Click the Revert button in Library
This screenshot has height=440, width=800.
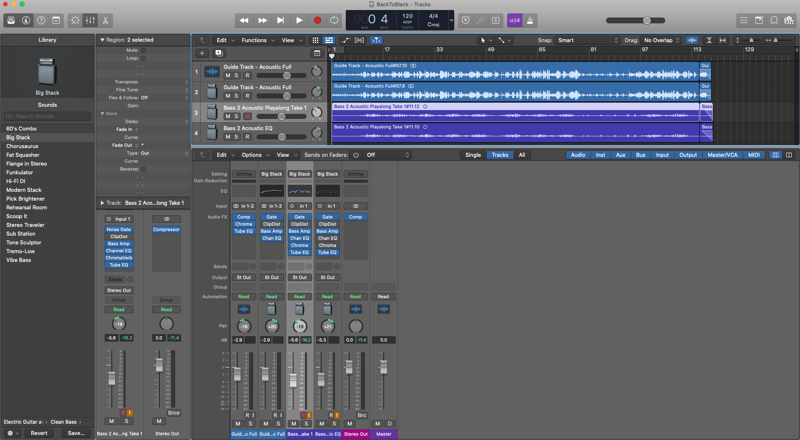[39, 433]
